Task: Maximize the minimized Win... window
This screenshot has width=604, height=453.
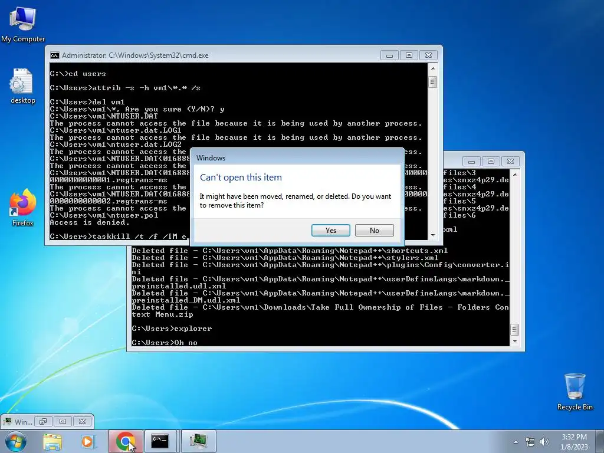Action: [x=63, y=421]
